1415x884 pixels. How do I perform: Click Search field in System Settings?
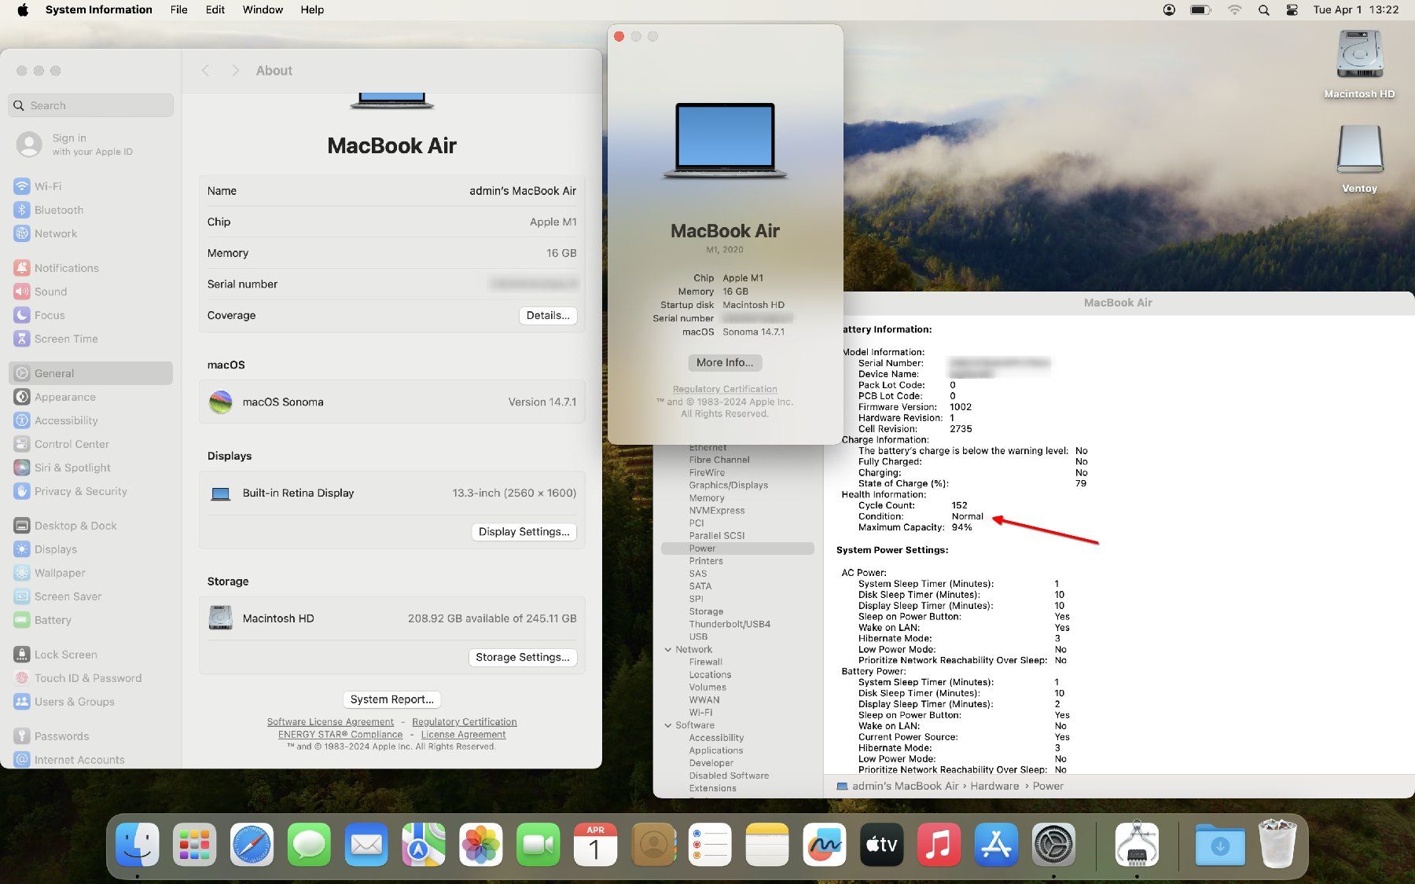point(91,105)
